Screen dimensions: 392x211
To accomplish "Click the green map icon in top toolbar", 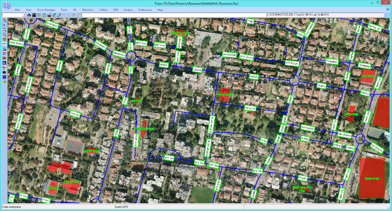I will tap(44, 15).
